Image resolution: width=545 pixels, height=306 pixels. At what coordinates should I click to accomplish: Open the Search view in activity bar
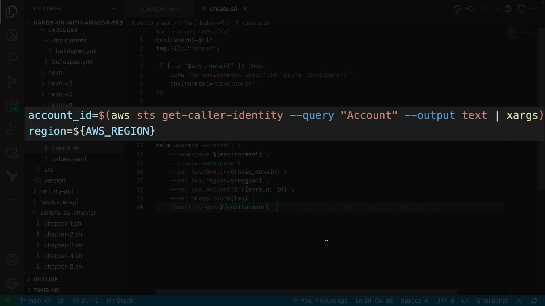pyautogui.click(x=12, y=58)
